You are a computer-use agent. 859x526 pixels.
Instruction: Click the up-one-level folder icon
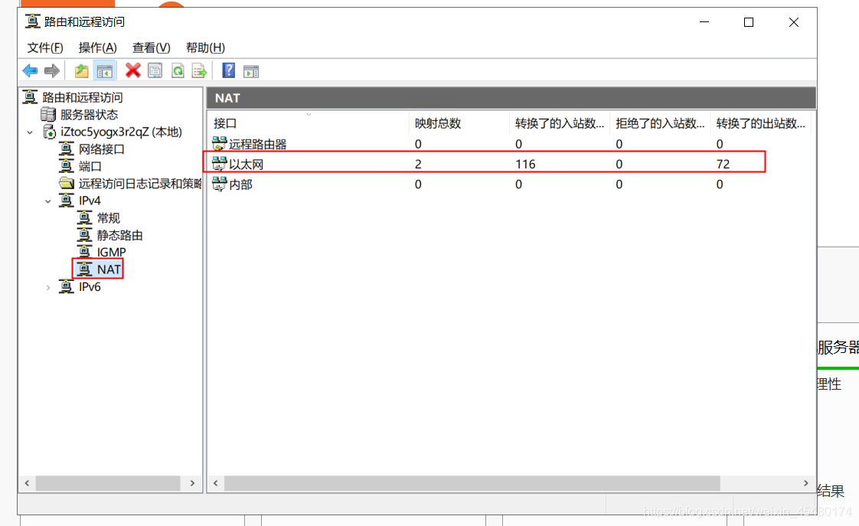coord(82,70)
